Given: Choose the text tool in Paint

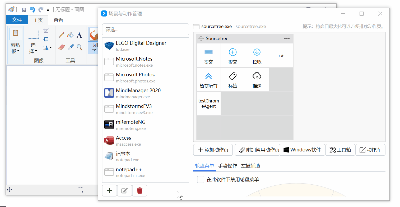Looking at the screenshot, I should (x=79, y=35).
